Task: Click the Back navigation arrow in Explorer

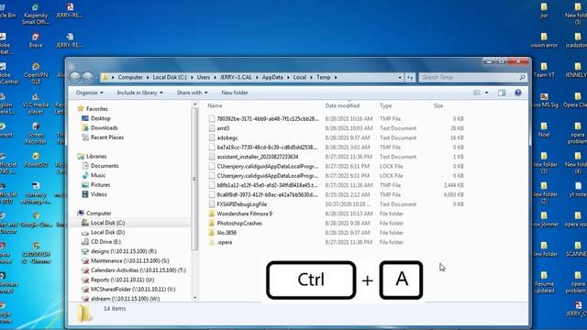Action: tap(75, 77)
